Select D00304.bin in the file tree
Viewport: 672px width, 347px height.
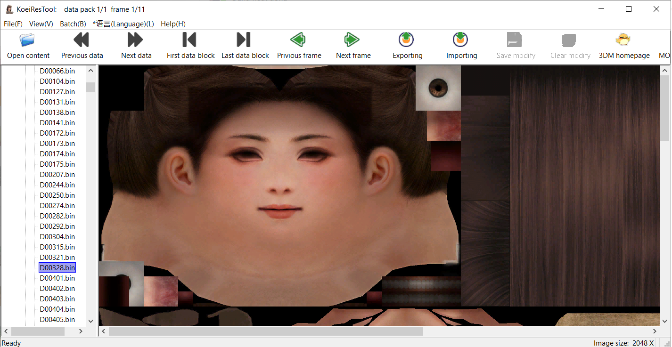point(57,237)
